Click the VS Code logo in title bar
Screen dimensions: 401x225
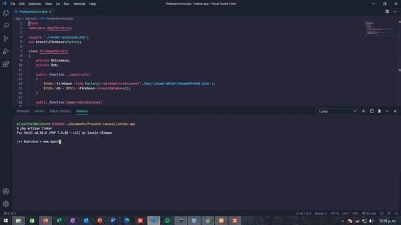pyautogui.click(x=4, y=4)
